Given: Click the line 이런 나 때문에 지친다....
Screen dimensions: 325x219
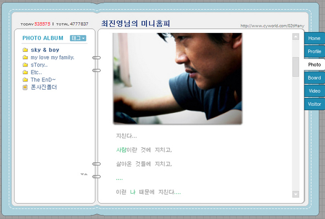Looking at the screenshot, I should point(148,192).
